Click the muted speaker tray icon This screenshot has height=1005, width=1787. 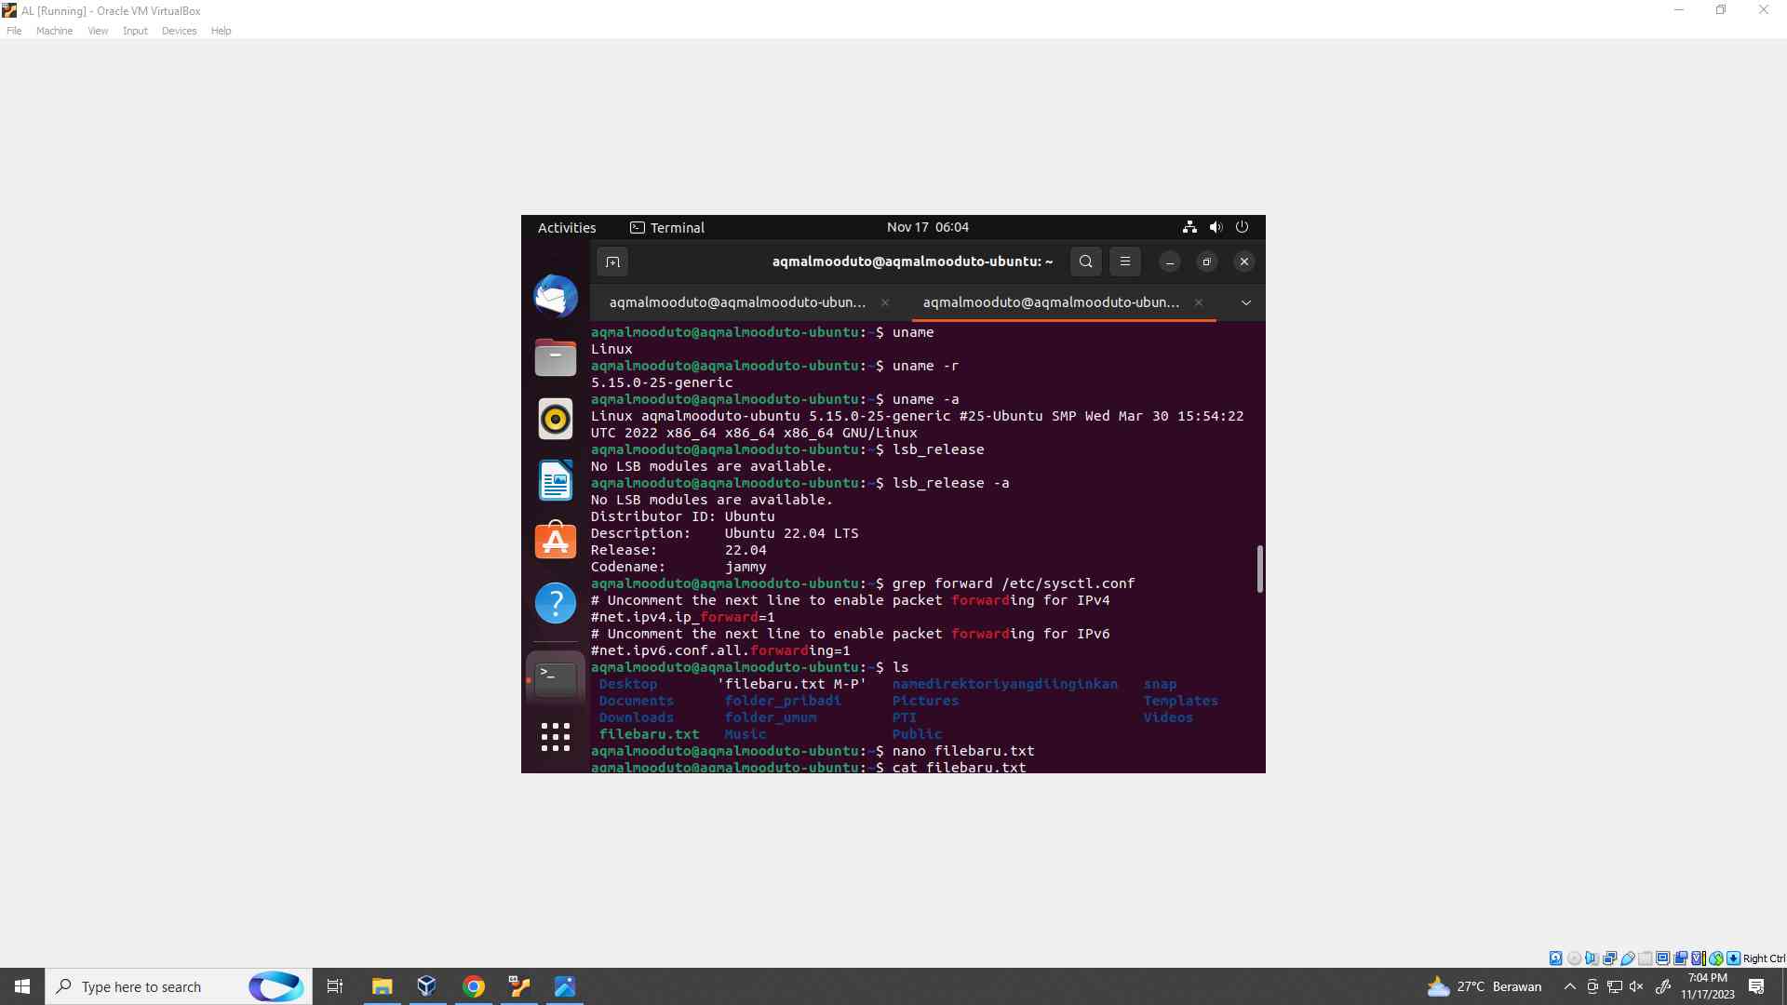[1636, 986]
